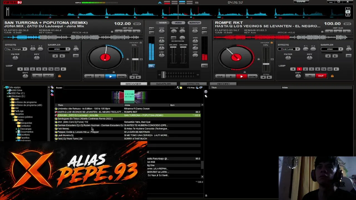Toggle the orange loop lock on left deck
This screenshot has width=356, height=200.
59,76
